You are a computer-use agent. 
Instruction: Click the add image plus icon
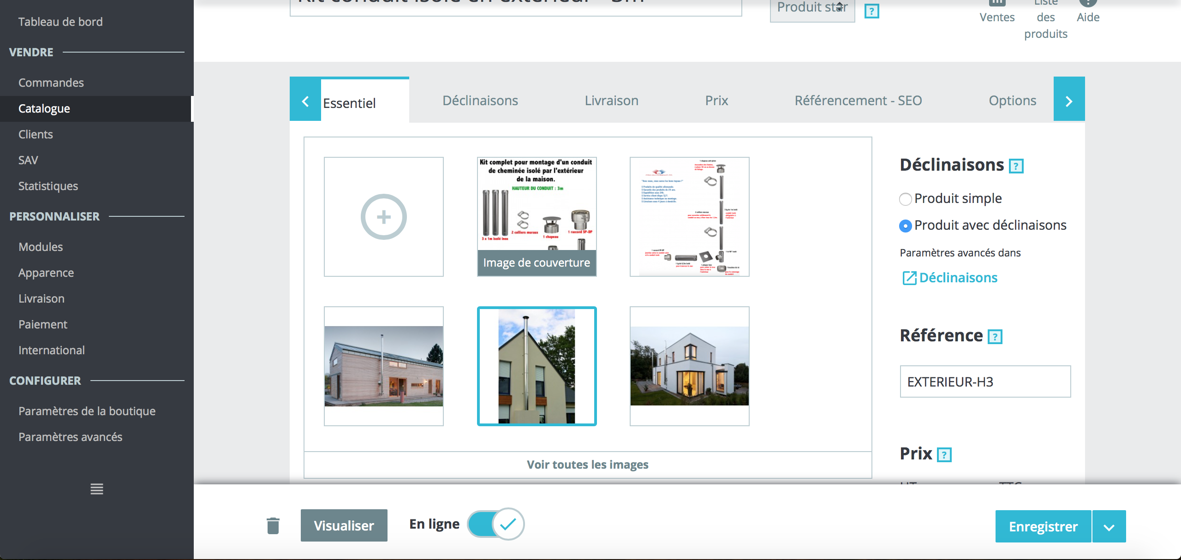click(384, 217)
